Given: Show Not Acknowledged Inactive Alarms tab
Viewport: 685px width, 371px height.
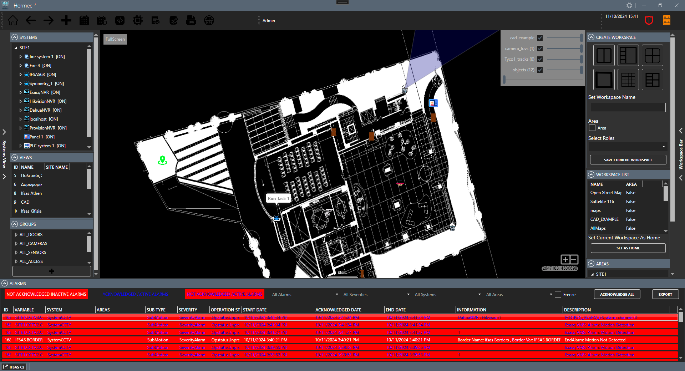Looking at the screenshot, I should 46,294.
